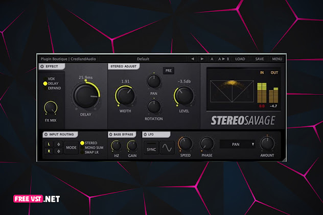The width and height of the screenshot is (323, 215).
Task: Click the OUT level meter
Action: pos(273,95)
